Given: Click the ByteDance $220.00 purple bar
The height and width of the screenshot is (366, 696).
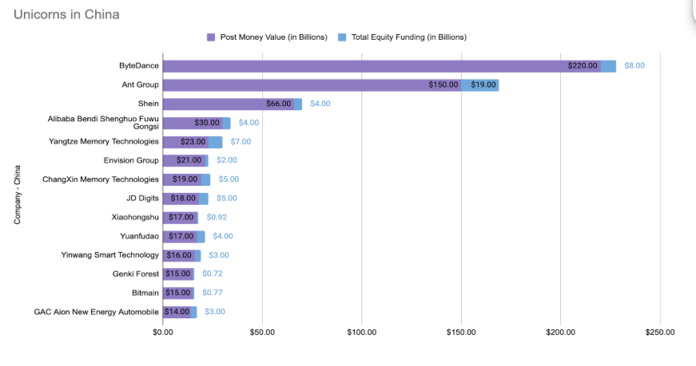Looking at the screenshot, I should click(x=382, y=66).
